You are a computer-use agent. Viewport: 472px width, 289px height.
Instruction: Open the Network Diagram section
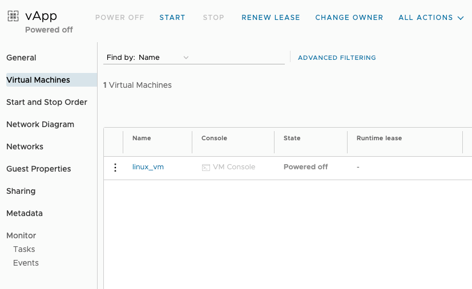tap(40, 124)
